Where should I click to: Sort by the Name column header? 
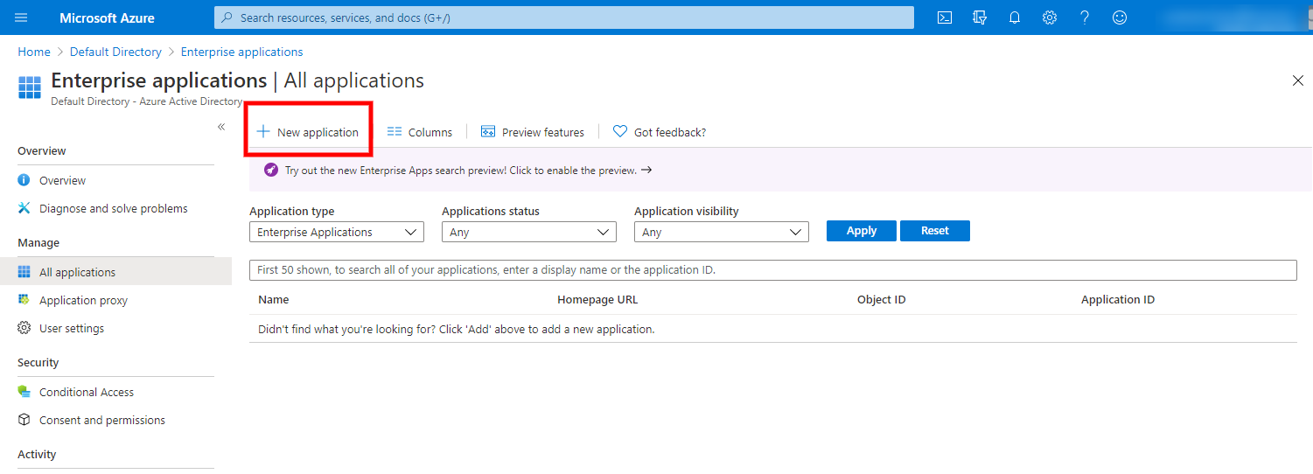[x=274, y=300]
